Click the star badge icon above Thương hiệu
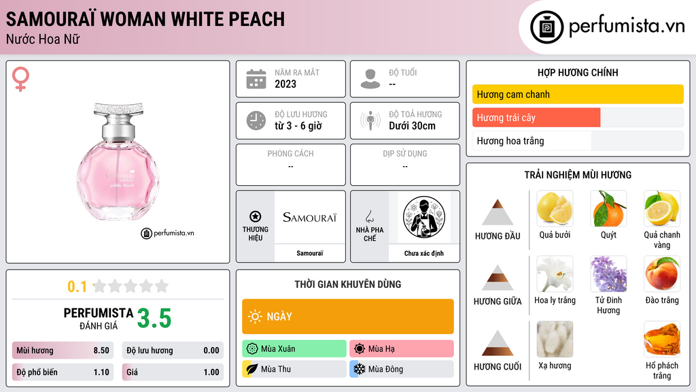The width and height of the screenshot is (696, 392). [x=256, y=216]
